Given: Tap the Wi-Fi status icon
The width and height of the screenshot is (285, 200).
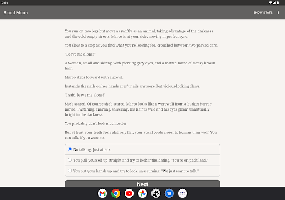Looking at the screenshot, I should (x=271, y=3).
